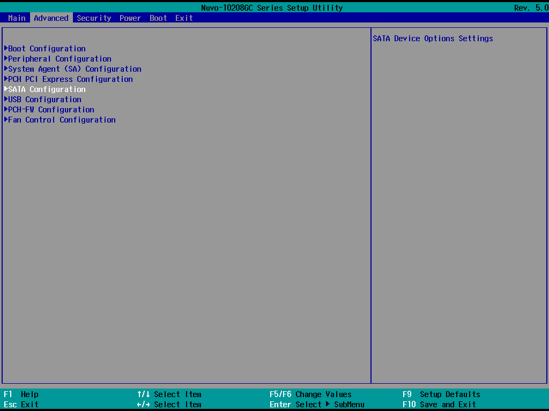The height and width of the screenshot is (411, 549).
Task: Click F1 Help in footer
Action: [21, 394]
